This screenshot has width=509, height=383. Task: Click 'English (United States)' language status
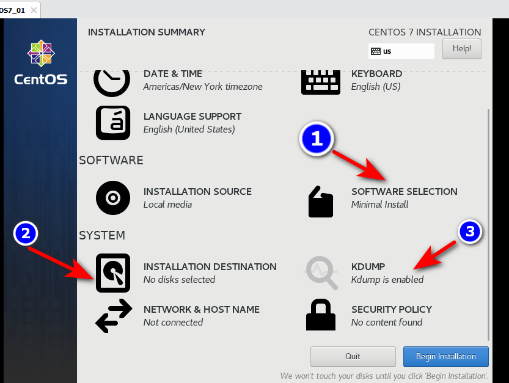[x=189, y=129]
